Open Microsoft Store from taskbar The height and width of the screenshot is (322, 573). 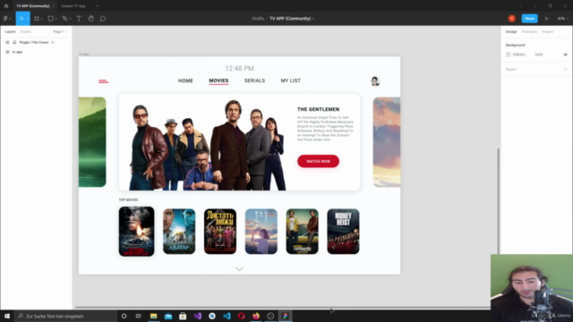coord(183,316)
